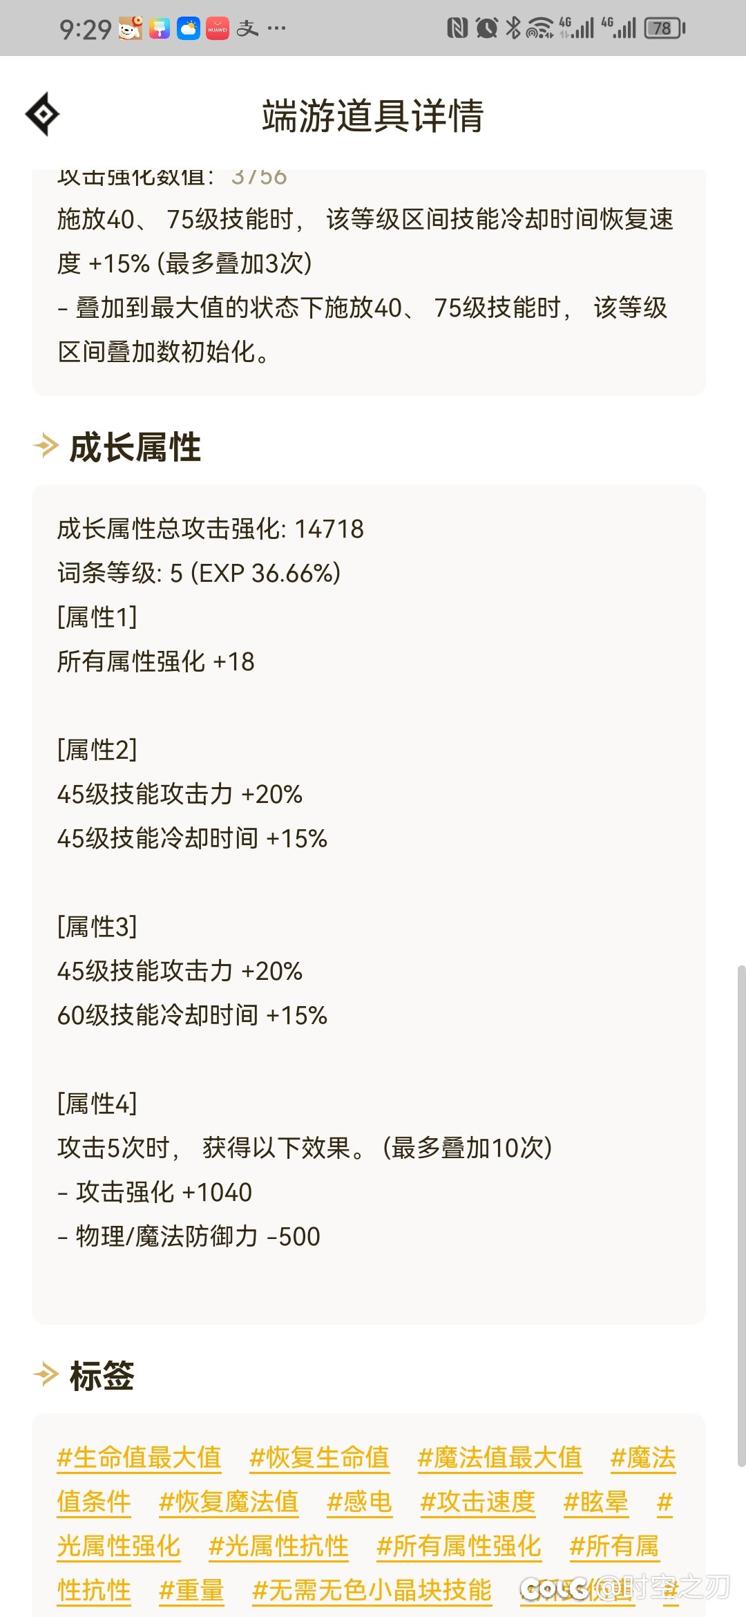Expand hidden notifications via the ellipsis indicator
This screenshot has height=1617, width=746.
point(275,29)
